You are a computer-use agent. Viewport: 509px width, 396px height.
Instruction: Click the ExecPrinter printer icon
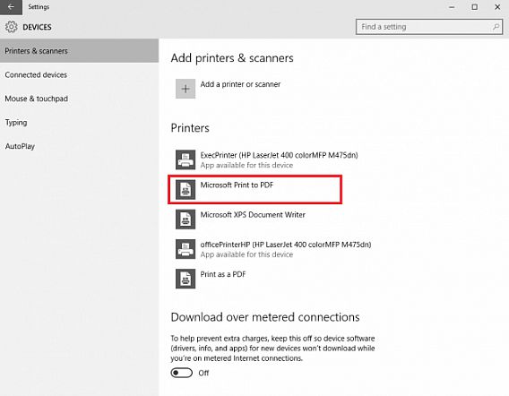185,159
